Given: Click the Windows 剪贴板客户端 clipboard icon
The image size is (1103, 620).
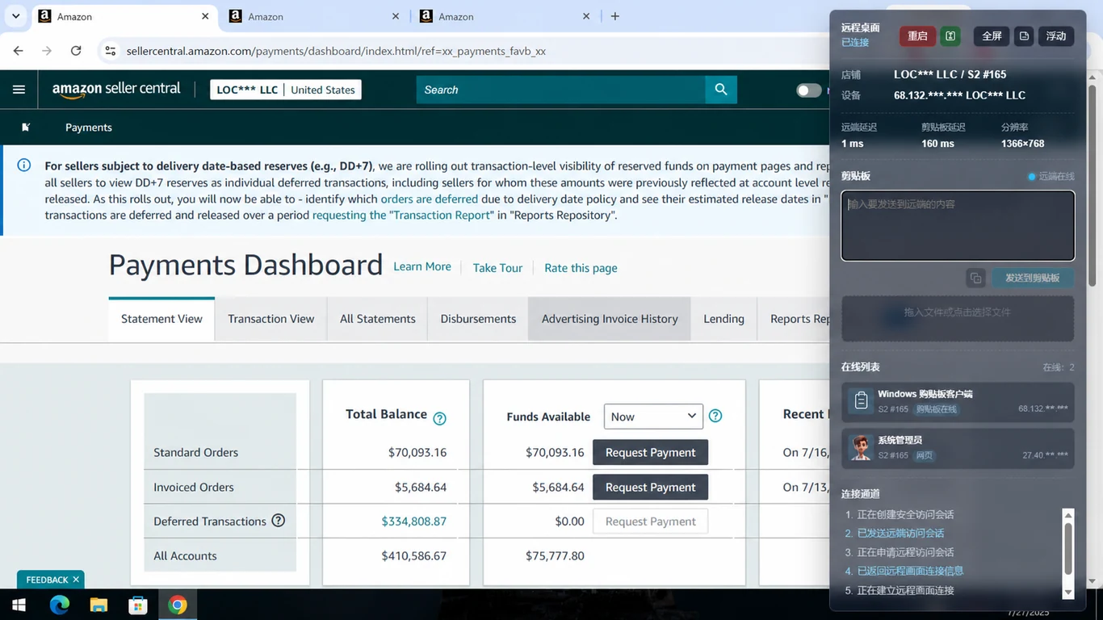Looking at the screenshot, I should 861,400.
